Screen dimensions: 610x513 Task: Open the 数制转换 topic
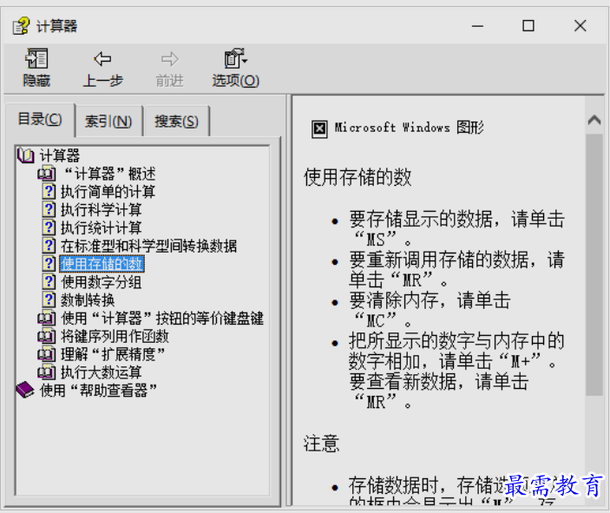[x=88, y=300]
